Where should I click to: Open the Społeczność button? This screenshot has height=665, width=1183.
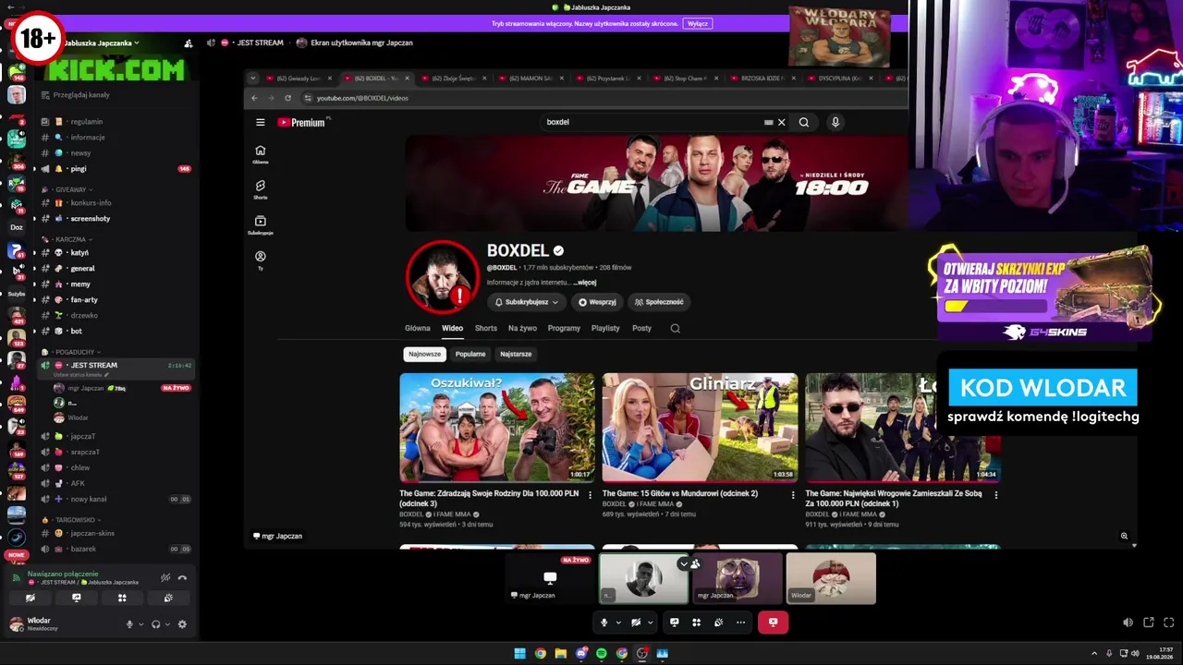pyautogui.click(x=660, y=302)
